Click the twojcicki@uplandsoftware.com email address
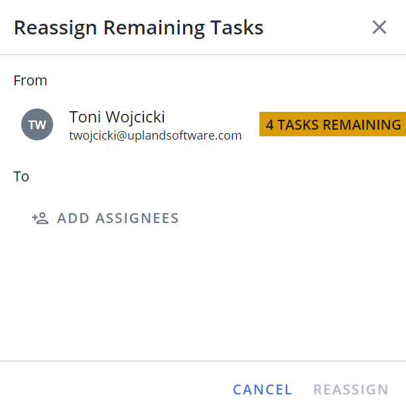Screen dimensions: 406x413 (x=155, y=136)
